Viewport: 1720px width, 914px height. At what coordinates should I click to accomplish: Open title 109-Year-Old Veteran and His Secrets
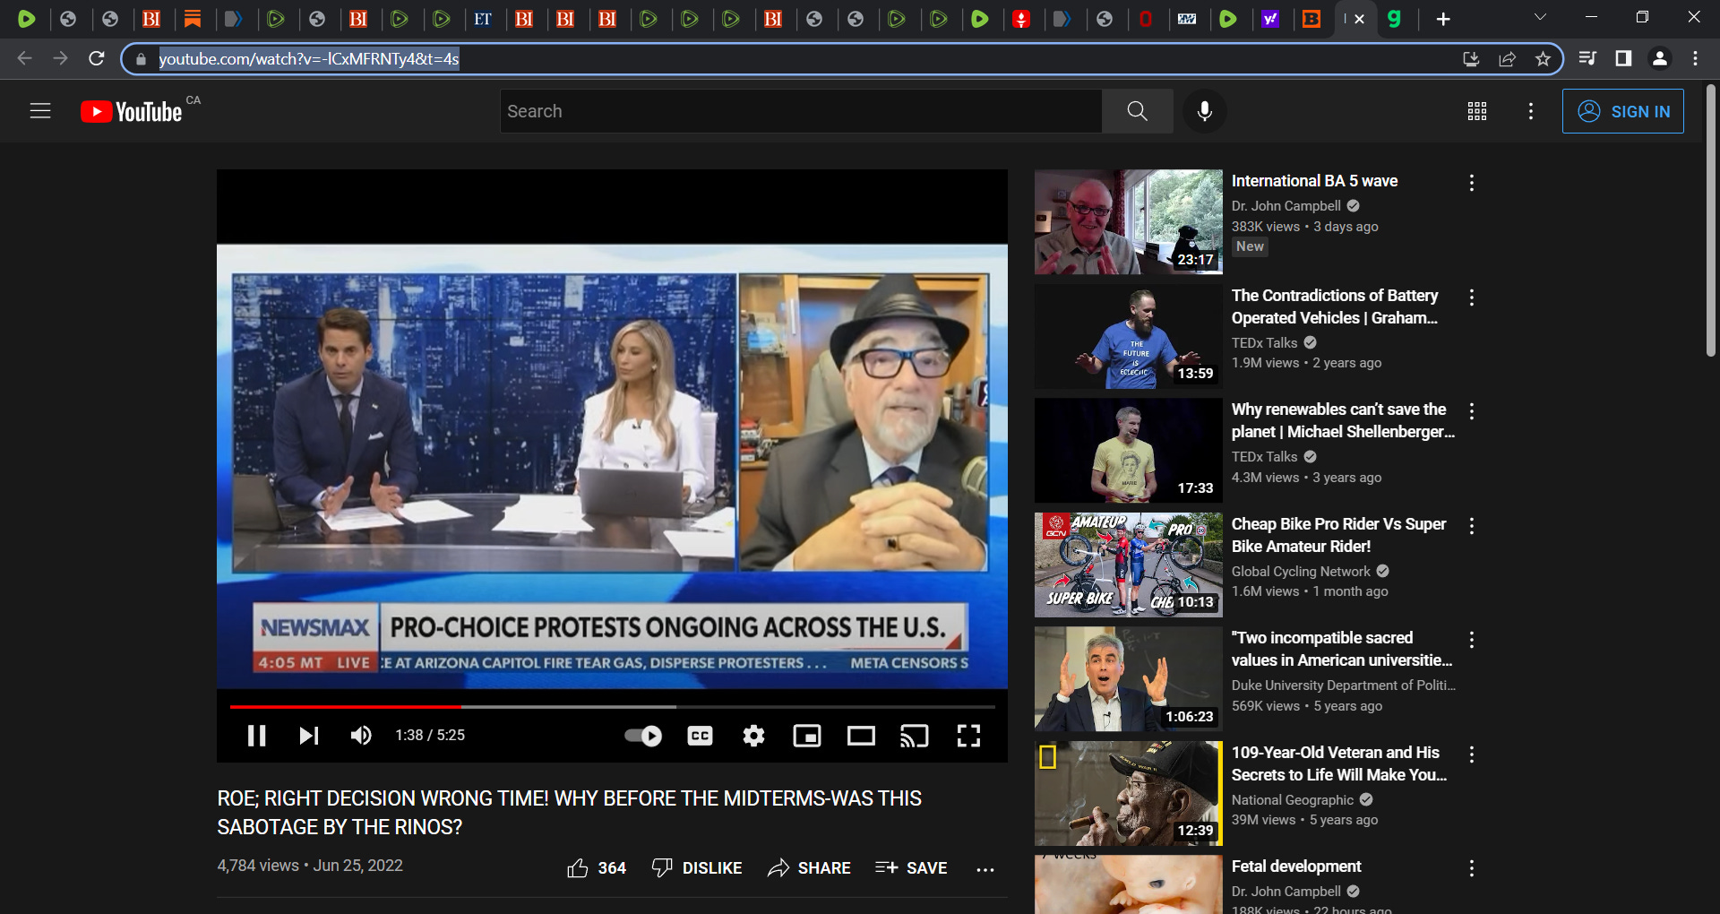coord(1339,763)
